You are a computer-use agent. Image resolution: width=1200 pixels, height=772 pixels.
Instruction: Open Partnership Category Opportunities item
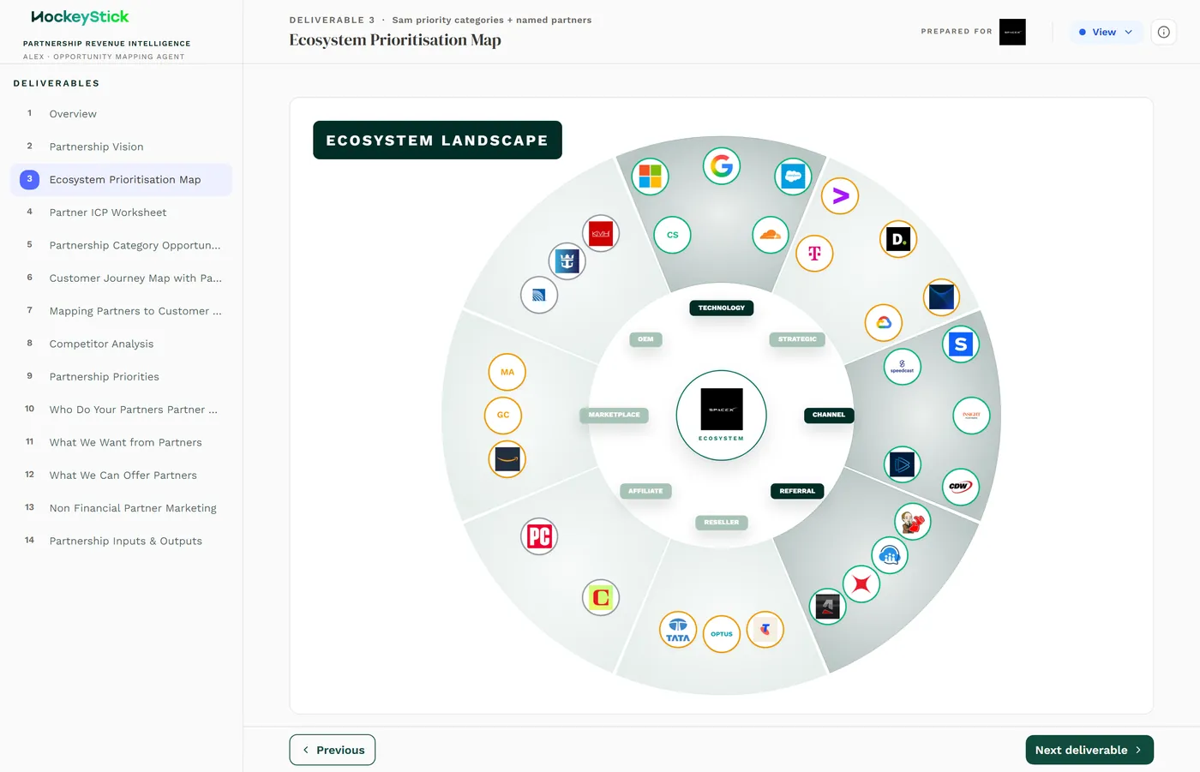click(x=122, y=245)
